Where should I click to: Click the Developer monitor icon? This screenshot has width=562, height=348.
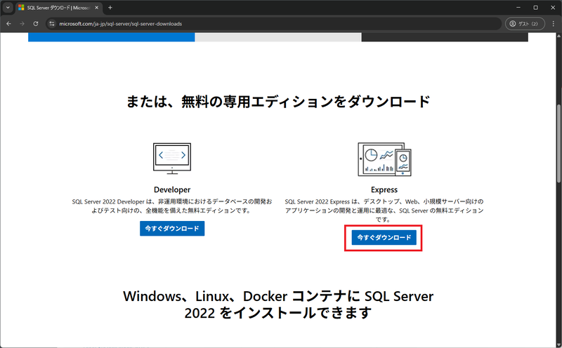point(172,159)
